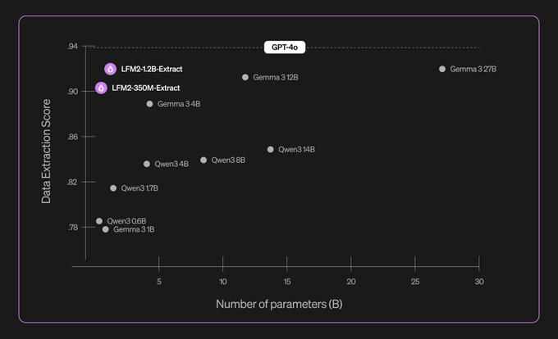558x339 pixels.
Task: Click the Qwen3 1.7B dot
Action: (113, 188)
